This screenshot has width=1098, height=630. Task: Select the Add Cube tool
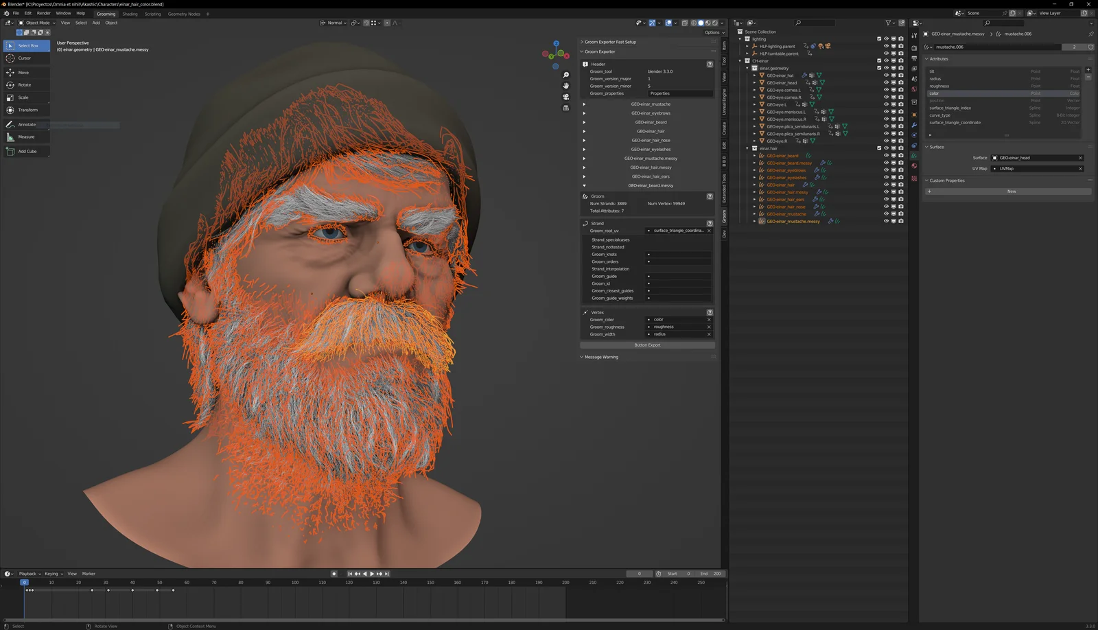(x=27, y=152)
